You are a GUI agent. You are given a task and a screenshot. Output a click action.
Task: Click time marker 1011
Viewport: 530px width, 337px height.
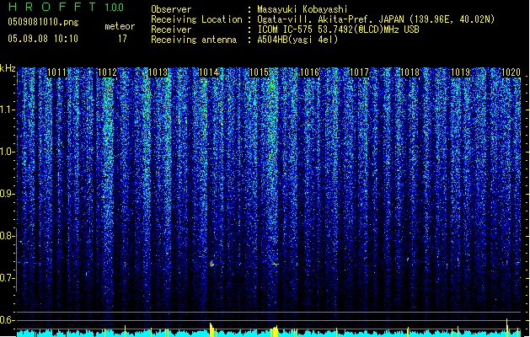56,72
